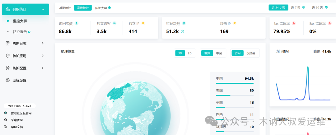Screen dimensions: 336x135
Task: Click the 雷池社区版官网 shield icon
Action: click(x=6, y=113)
